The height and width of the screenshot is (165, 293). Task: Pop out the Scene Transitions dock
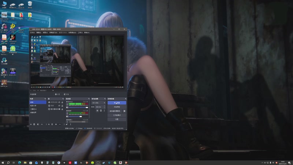pos(105,99)
